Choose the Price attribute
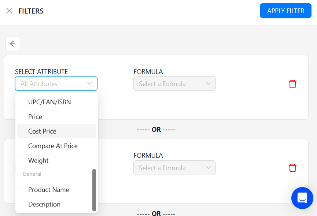The image size is (317, 216). [x=35, y=116]
